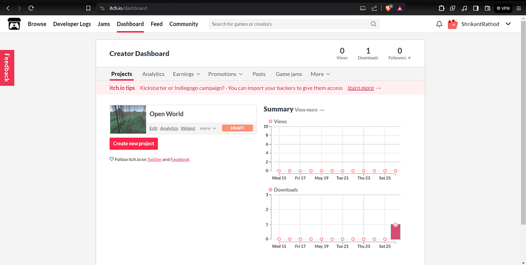Click the install/cast screen icon in address bar
Image resolution: width=526 pixels, height=265 pixels.
(x=363, y=8)
